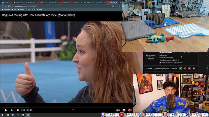Viewport: 209px width, 117px height.
Task: Switch to the (59) Twitter tab
Action: point(89,3)
